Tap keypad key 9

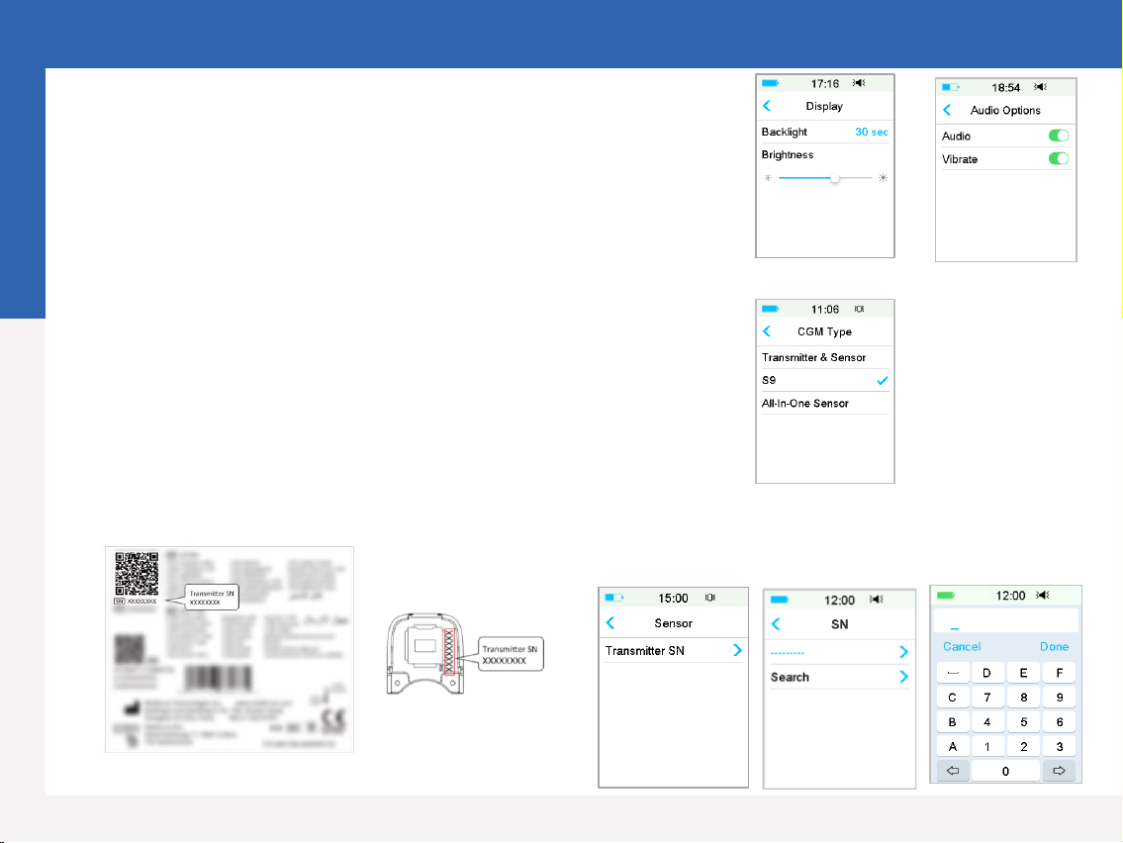(1060, 697)
